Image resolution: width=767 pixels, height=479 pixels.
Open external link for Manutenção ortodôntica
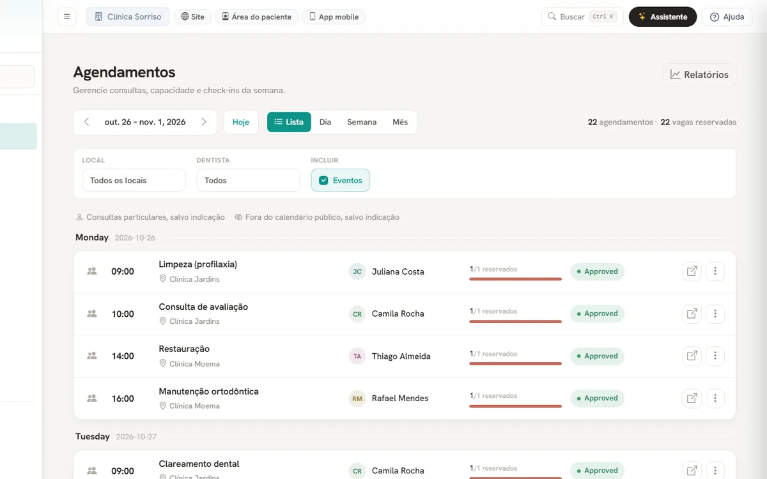click(x=692, y=398)
